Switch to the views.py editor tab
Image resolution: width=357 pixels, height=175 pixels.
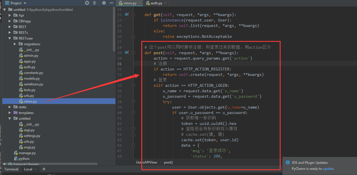coord(130,3)
